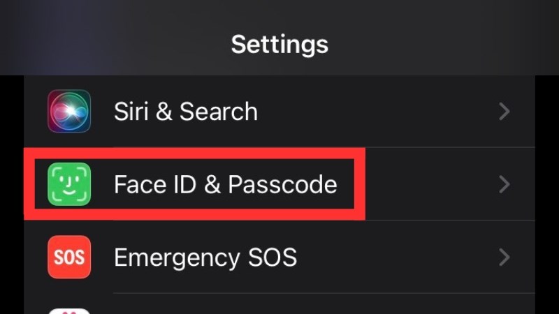Click empty space in Face ID & Passcode row
The width and height of the screenshot is (559, 314).
[x=426, y=185]
